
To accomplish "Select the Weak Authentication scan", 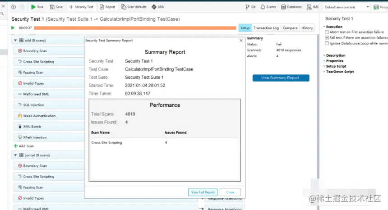I will 49,116.
